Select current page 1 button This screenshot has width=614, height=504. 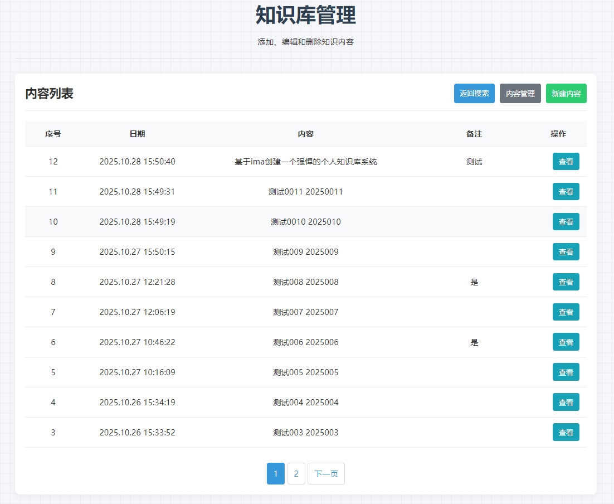[275, 474]
